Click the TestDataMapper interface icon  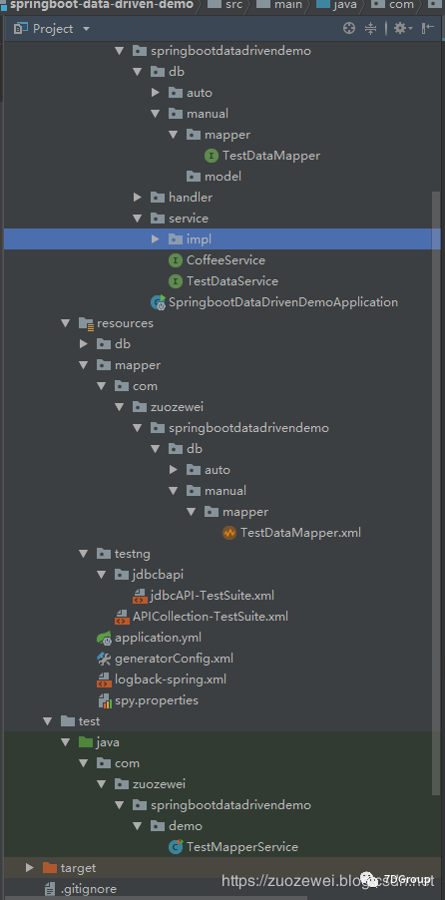click(x=212, y=156)
